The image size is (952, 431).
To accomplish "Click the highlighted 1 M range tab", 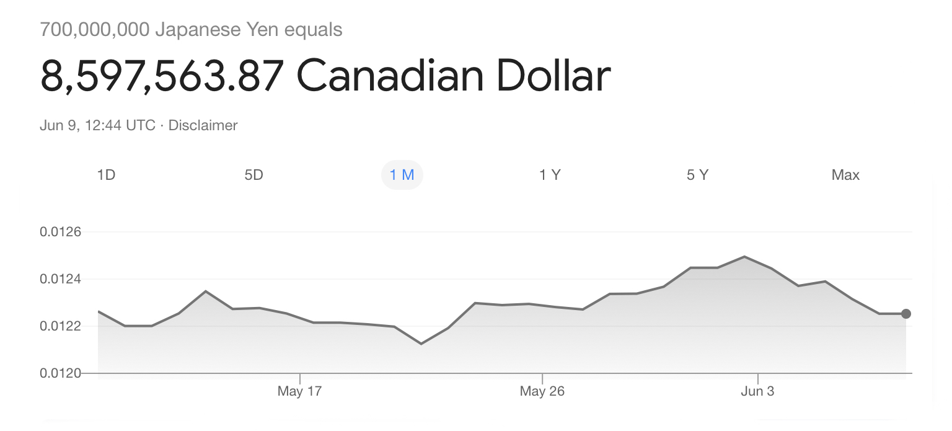I will pos(402,175).
